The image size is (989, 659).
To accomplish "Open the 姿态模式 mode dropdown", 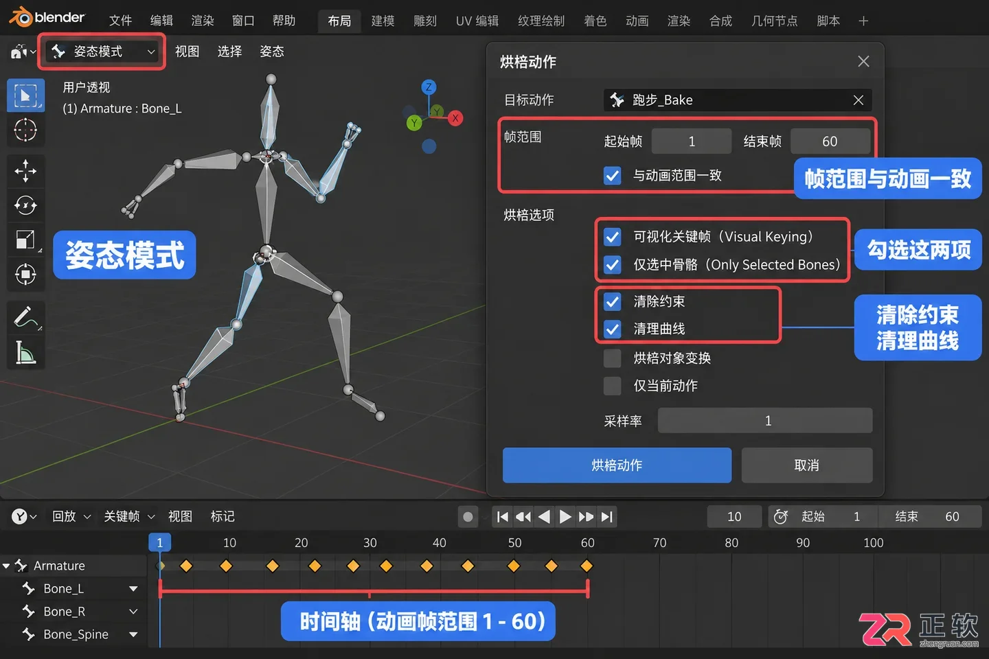I will click(x=103, y=51).
